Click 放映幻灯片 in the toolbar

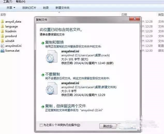tap(29, 8)
